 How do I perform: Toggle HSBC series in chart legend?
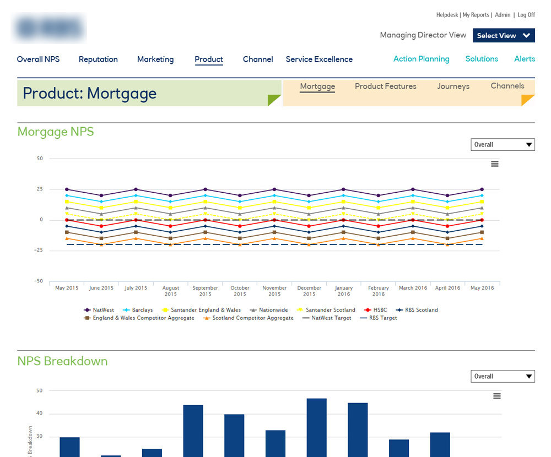coord(376,310)
